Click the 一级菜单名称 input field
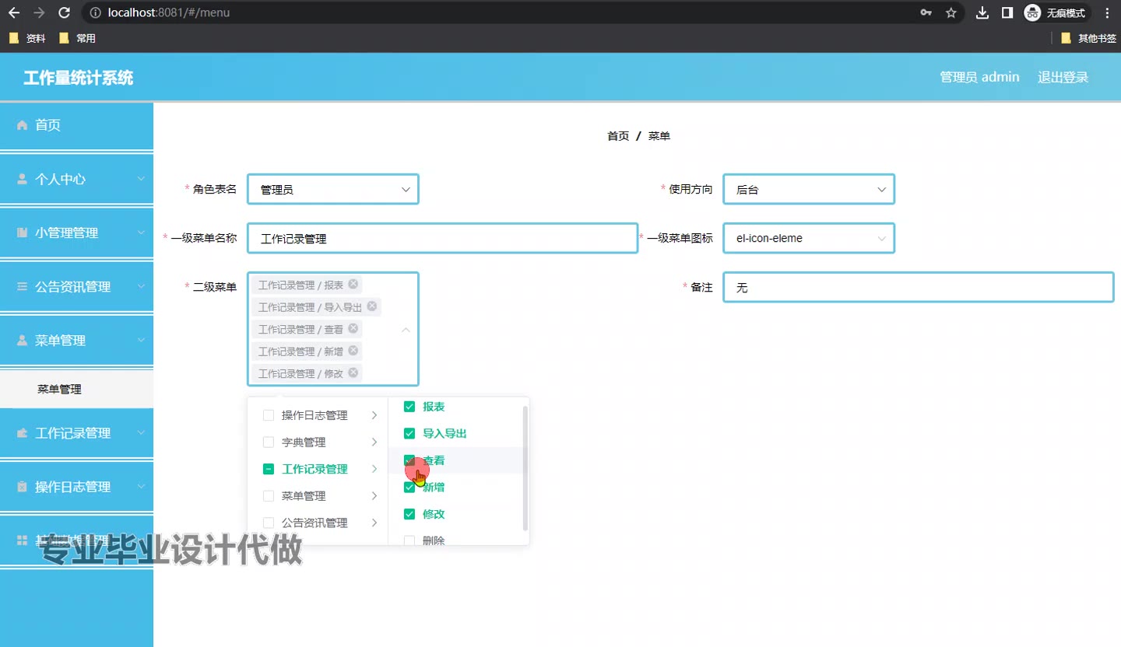Image resolution: width=1121 pixels, height=647 pixels. (442, 239)
